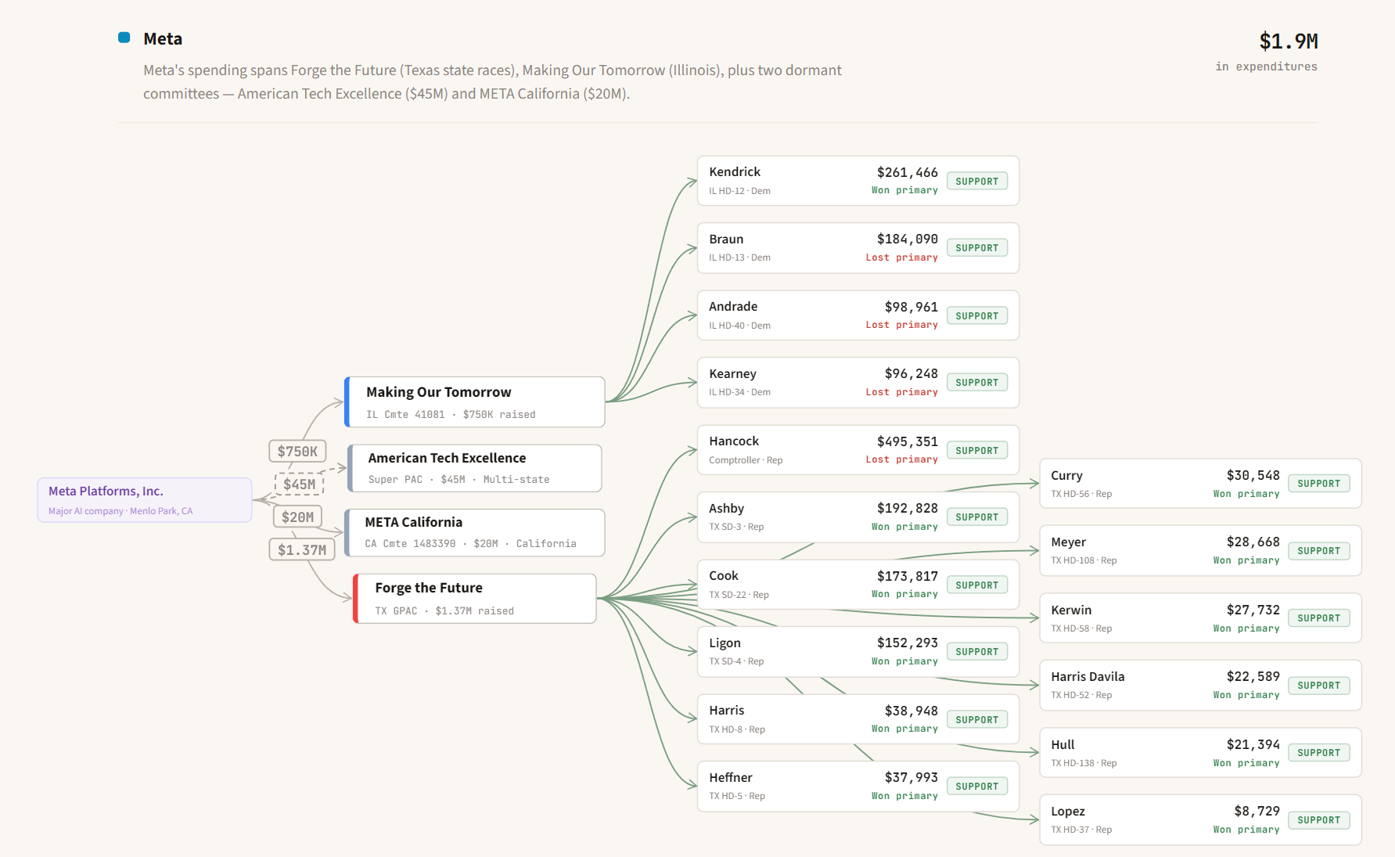This screenshot has width=1395, height=857.
Task: Click the blue Meta color marker
Action: coord(124,38)
